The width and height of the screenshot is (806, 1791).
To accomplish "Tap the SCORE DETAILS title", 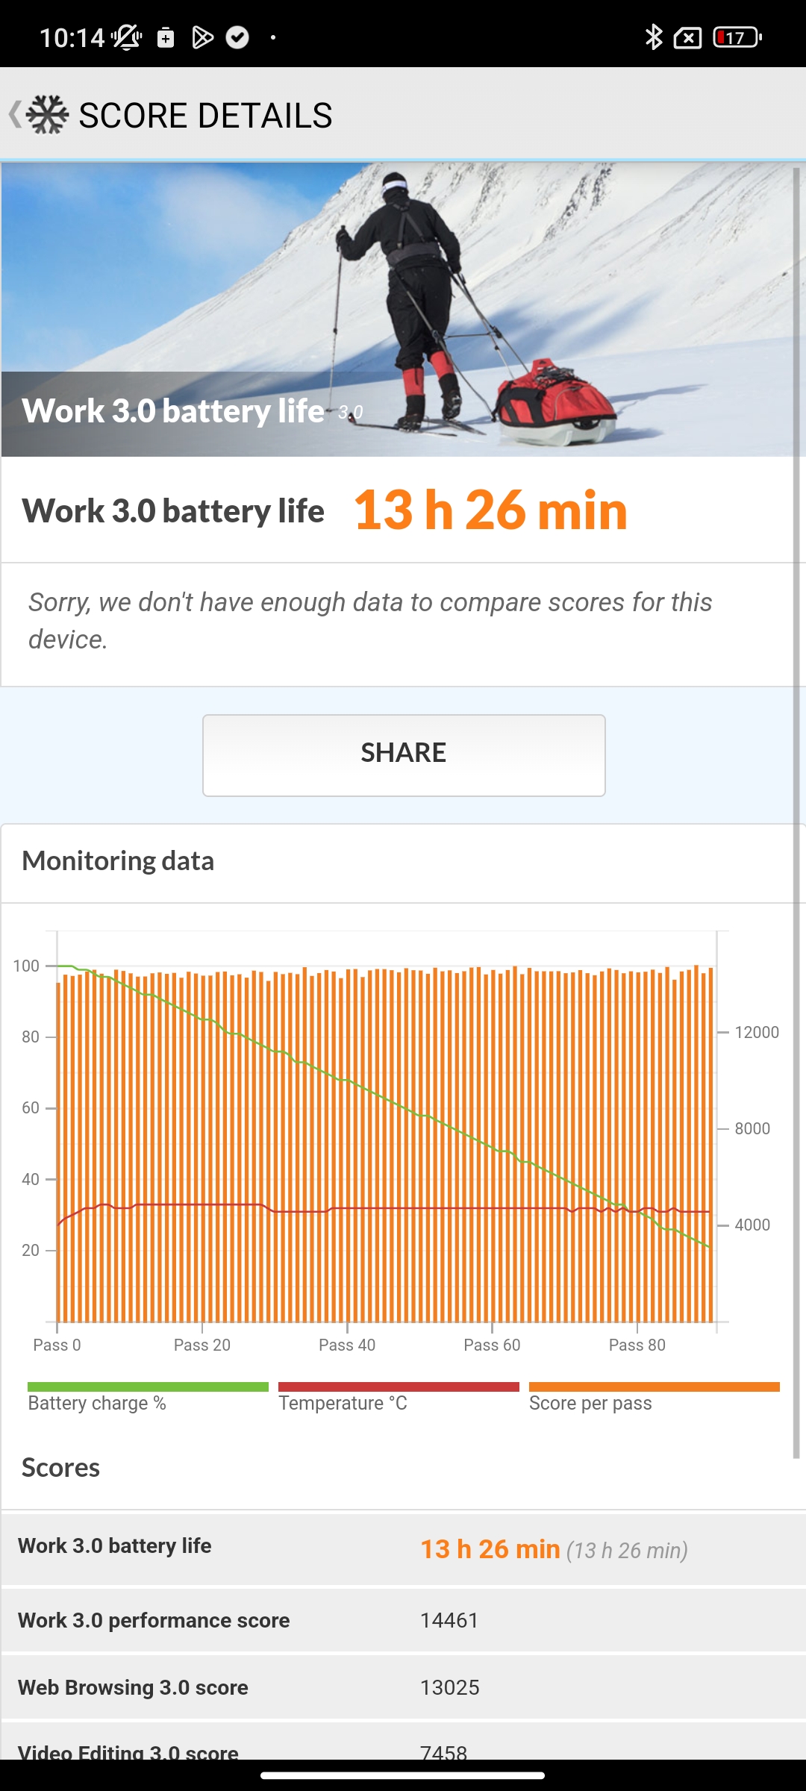I will [x=205, y=116].
